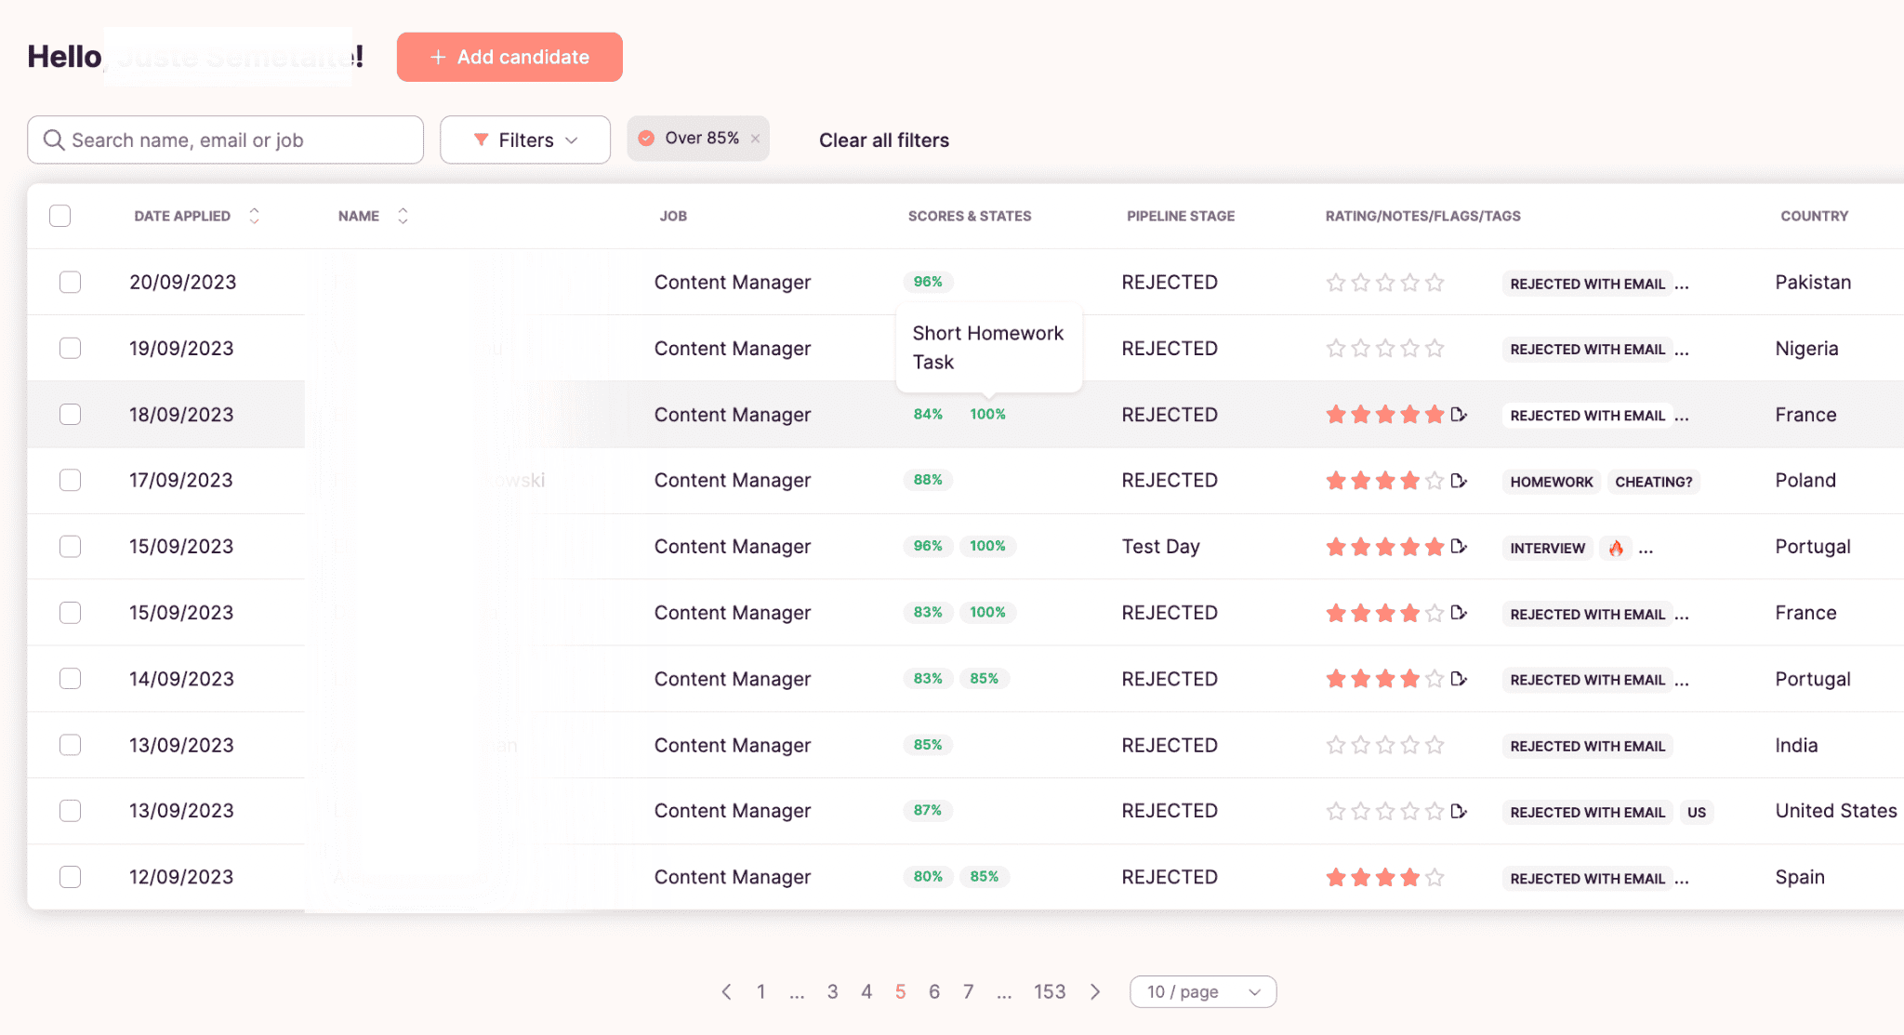Viewport: 1904px width, 1035px height.
Task: Toggle the select-all checkbox at top
Action: (59, 214)
